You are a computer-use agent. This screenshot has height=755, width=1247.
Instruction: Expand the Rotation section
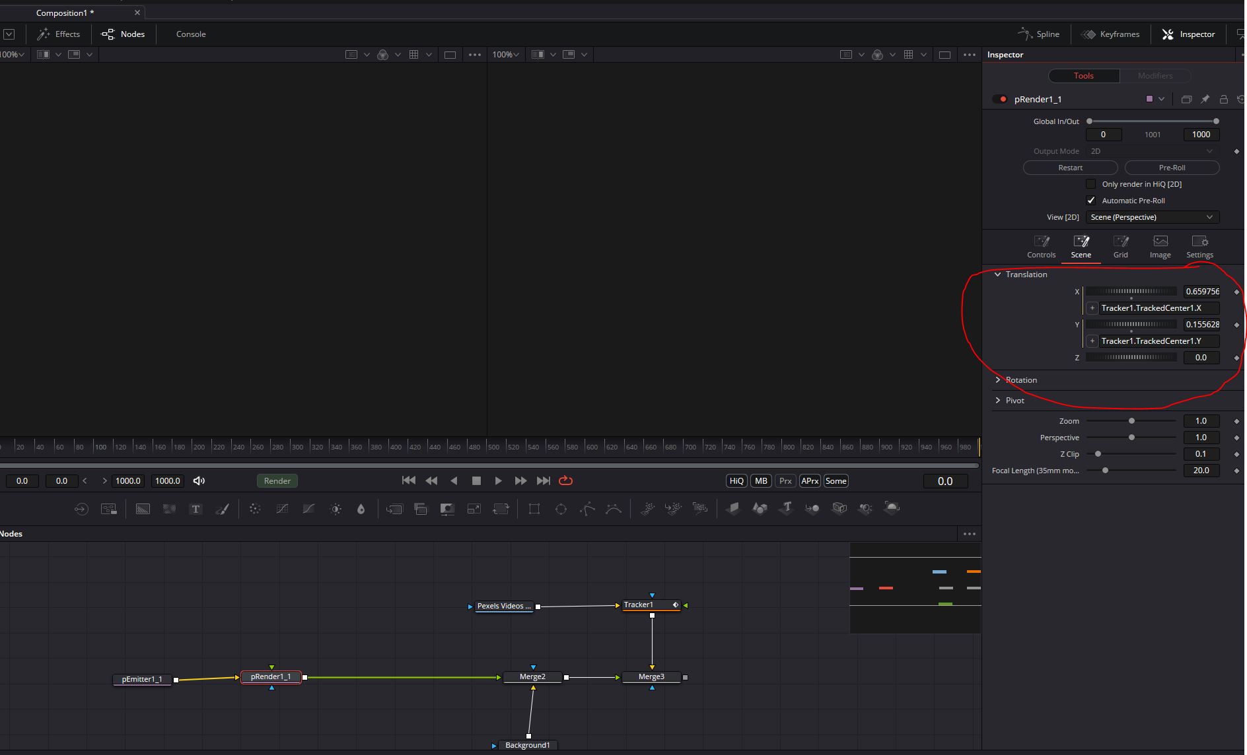click(998, 380)
